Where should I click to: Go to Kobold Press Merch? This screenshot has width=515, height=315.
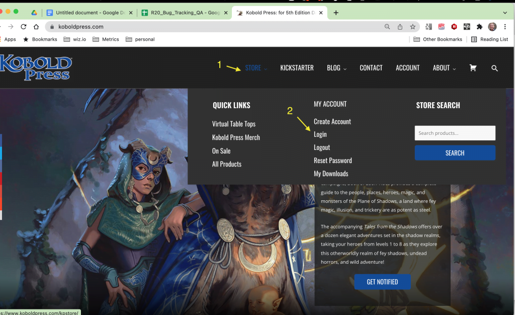click(236, 137)
